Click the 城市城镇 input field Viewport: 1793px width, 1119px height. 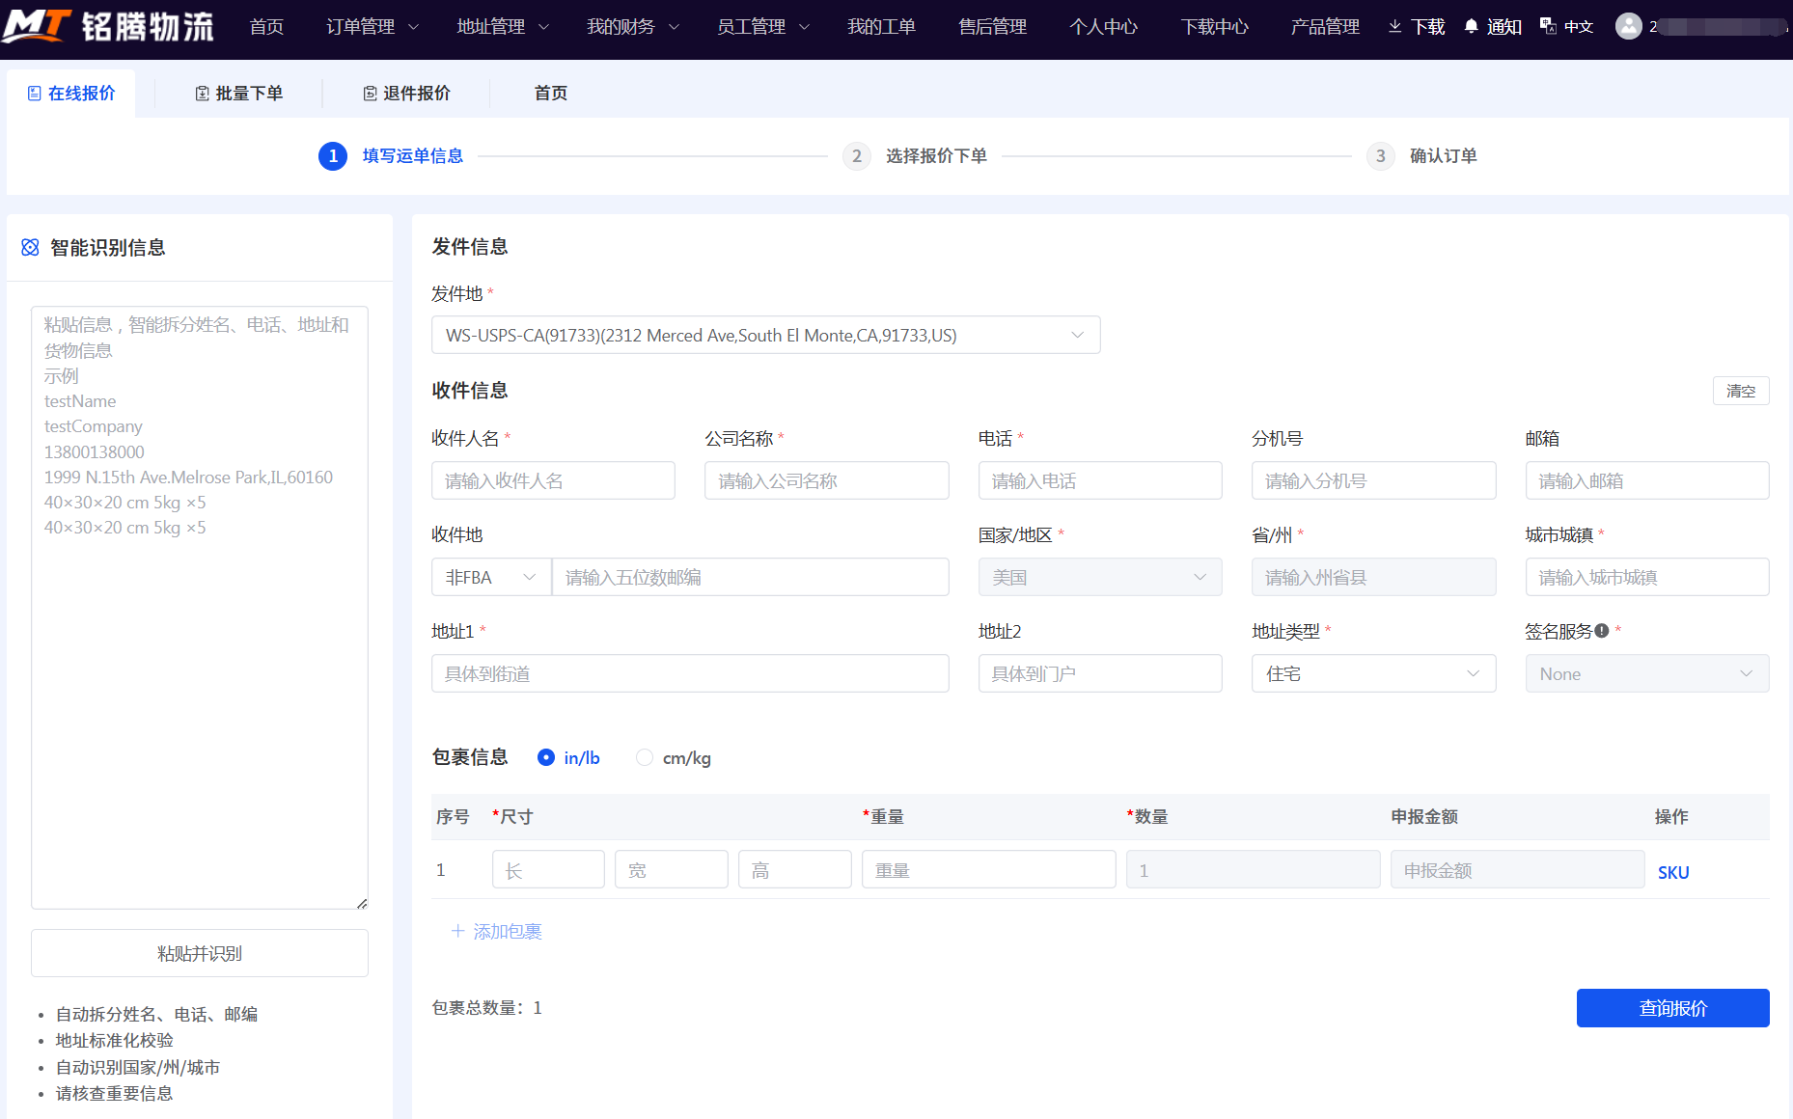pos(1646,577)
